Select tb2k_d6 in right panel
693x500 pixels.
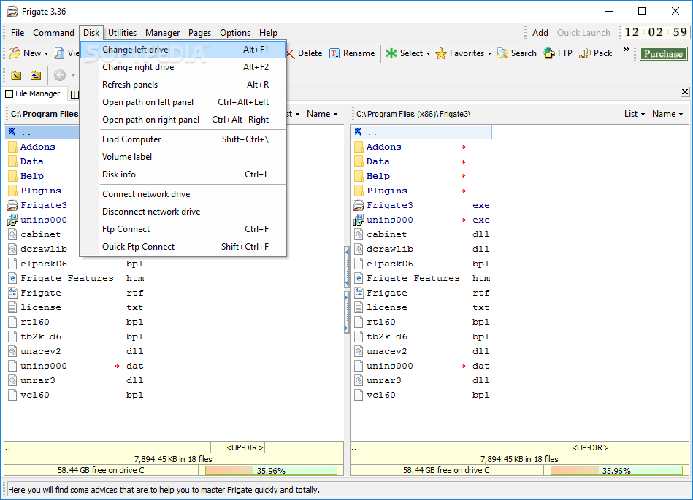click(x=421, y=336)
